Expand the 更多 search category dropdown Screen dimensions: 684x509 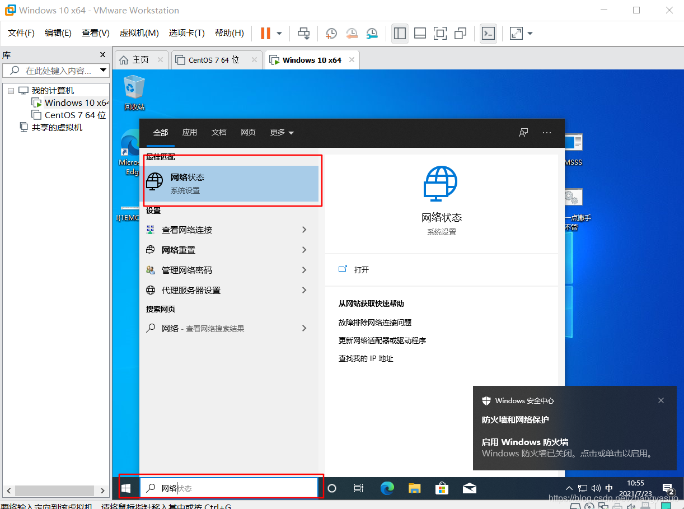coord(282,132)
